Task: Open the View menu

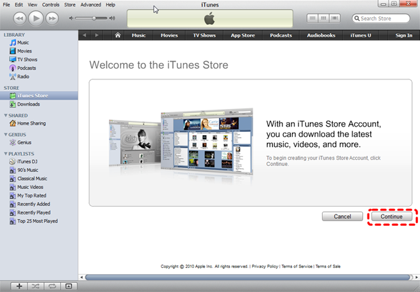Action: (x=32, y=5)
